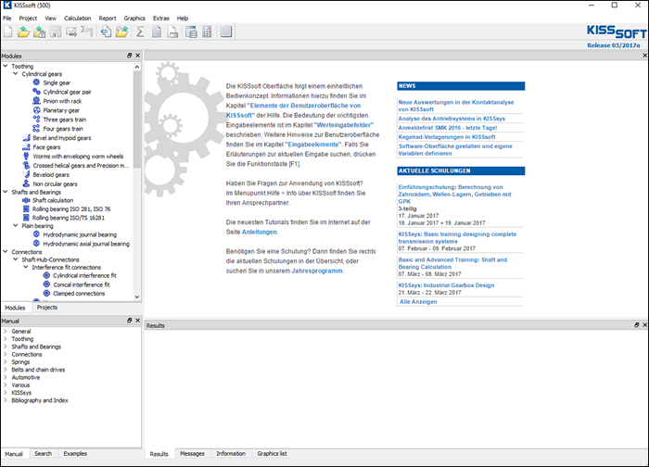The width and height of the screenshot is (649, 467).
Task: Click the New file toolbar icon
Action: click(x=7, y=32)
